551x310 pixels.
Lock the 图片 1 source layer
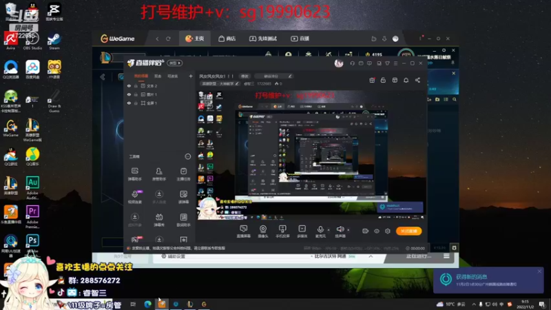click(x=136, y=94)
